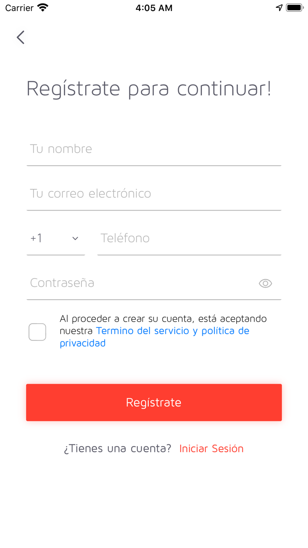Check the terms acceptance checkbox
Image resolution: width=308 pixels, height=548 pixels.
click(37, 332)
